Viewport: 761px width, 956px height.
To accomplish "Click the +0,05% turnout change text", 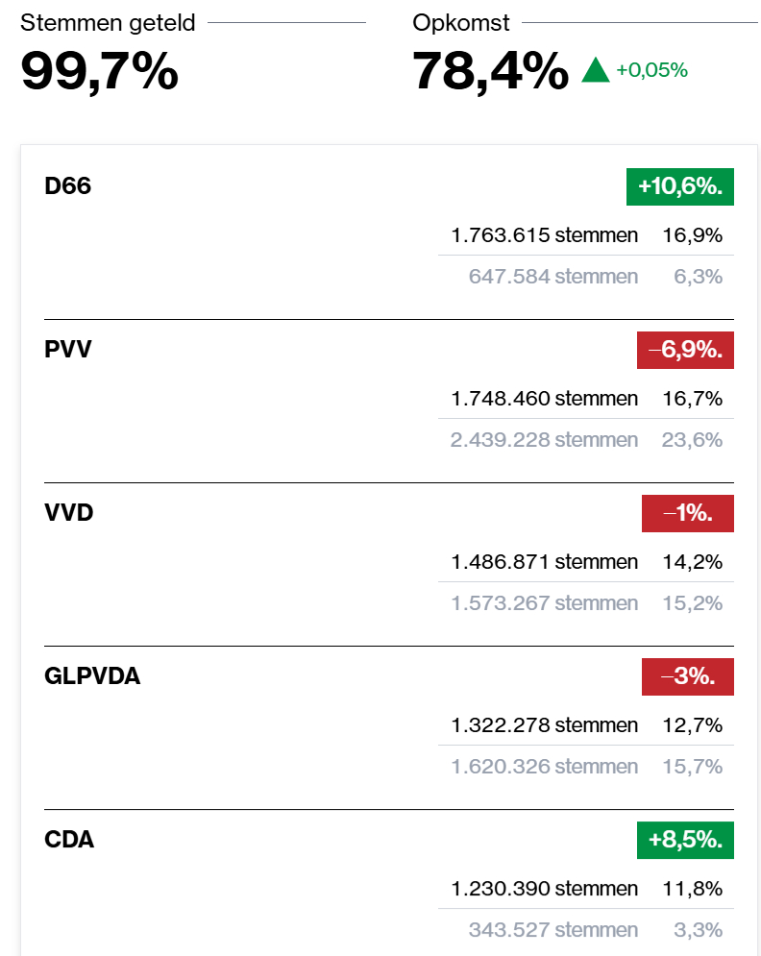I will (x=651, y=70).
